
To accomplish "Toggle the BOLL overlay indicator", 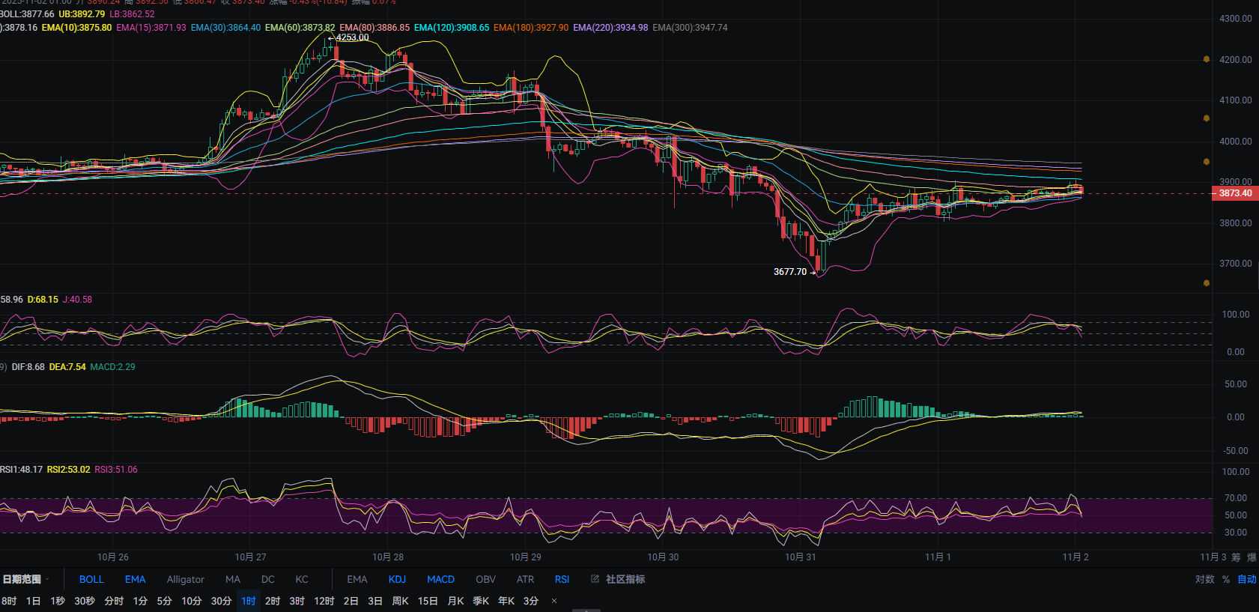I will click(x=91, y=579).
